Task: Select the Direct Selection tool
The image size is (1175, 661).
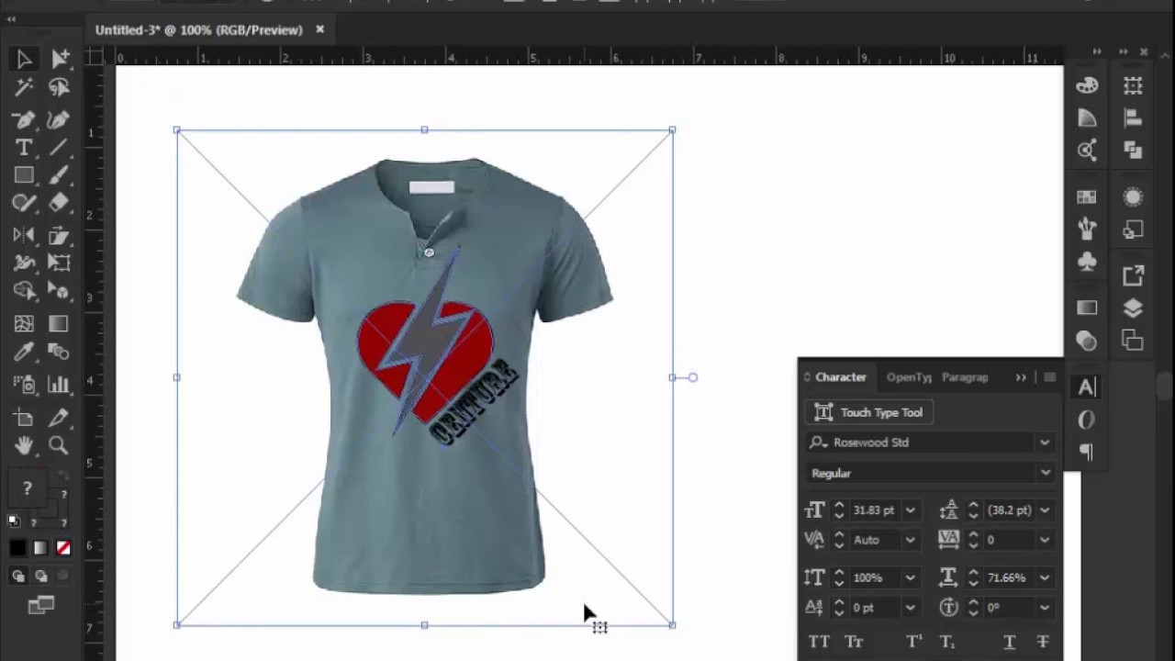Action: [x=59, y=60]
